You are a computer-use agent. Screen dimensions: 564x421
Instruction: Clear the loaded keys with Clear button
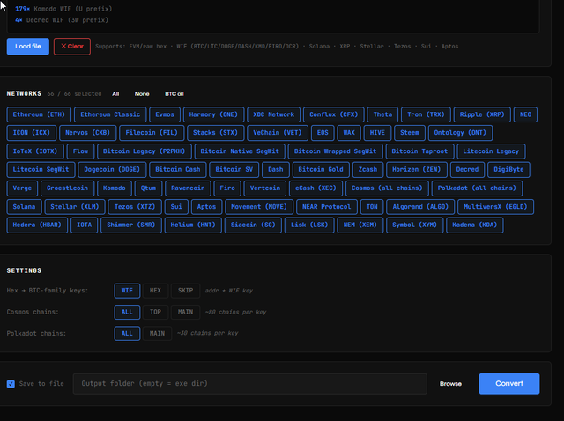[x=72, y=47]
